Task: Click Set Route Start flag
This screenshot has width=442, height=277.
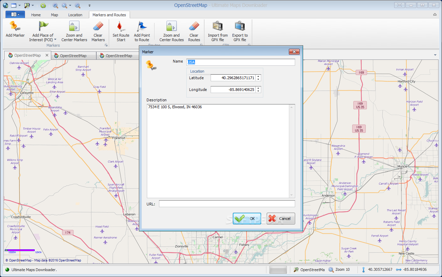Action: tap(121, 31)
